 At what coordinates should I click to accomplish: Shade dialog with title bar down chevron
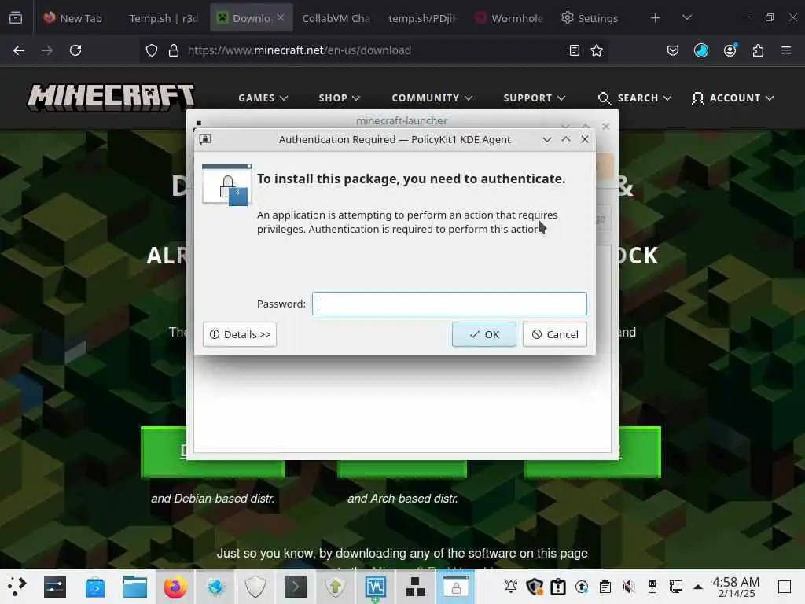[547, 139]
